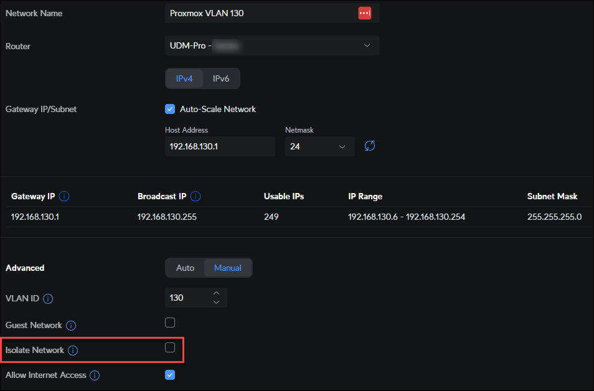Viewport: 594px width, 391px height.
Task: Click the red password manager icon in Network Name
Action: (x=365, y=13)
